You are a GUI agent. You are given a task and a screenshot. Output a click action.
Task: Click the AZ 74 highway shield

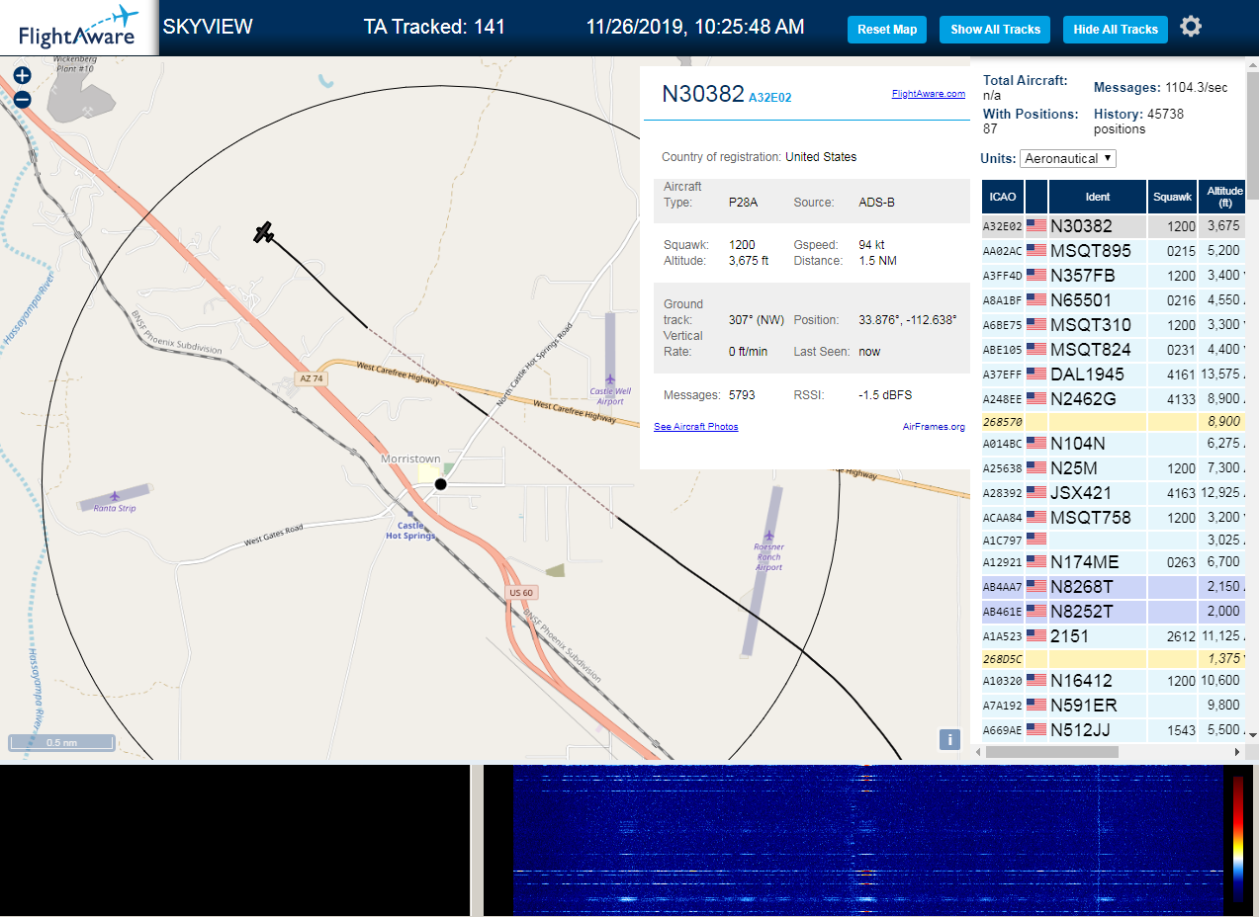coord(310,378)
